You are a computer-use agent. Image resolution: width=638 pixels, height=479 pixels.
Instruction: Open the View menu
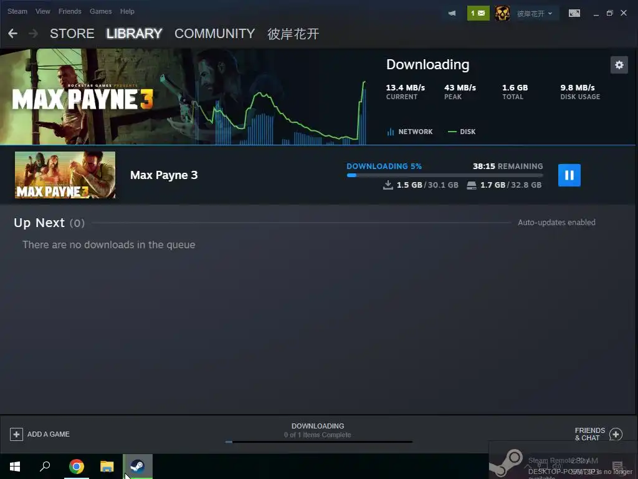coord(43,11)
